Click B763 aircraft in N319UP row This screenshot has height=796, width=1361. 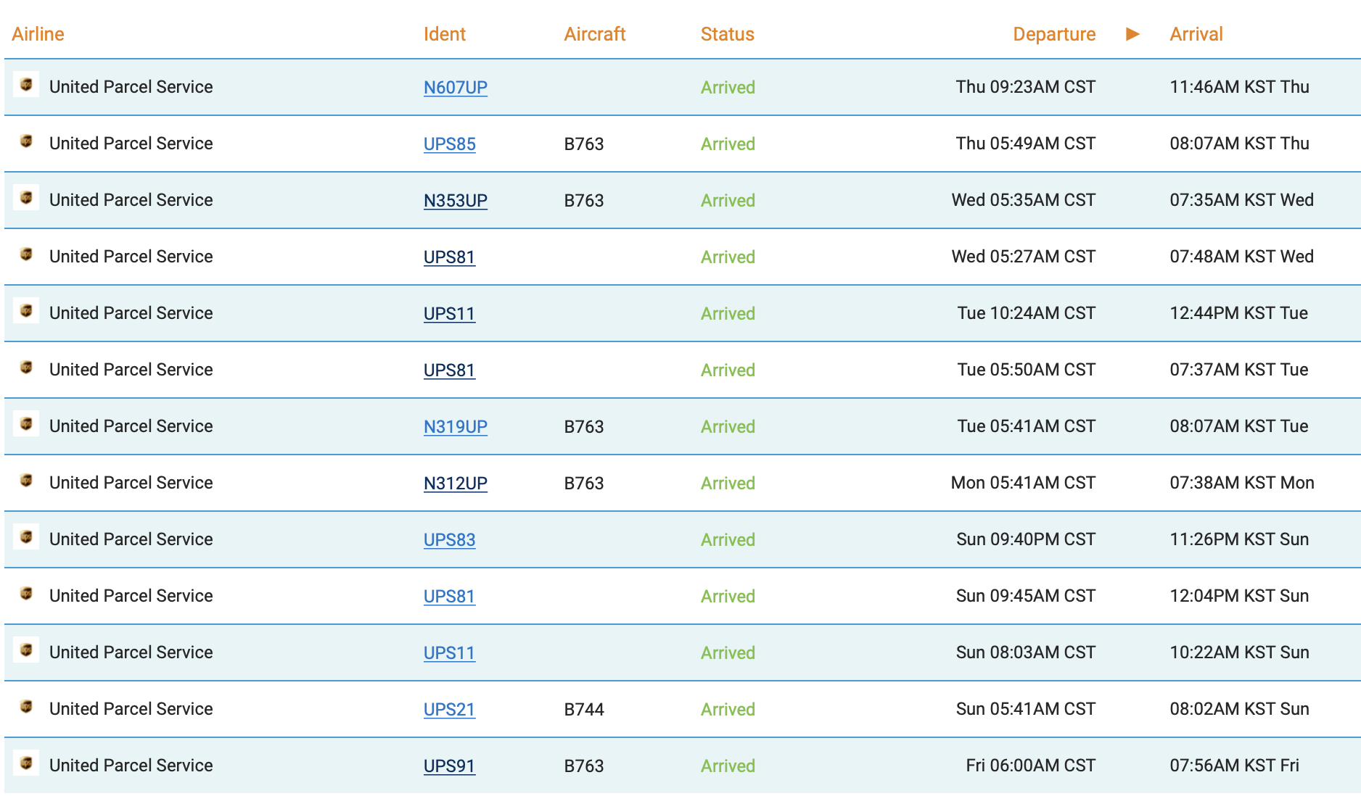(584, 426)
